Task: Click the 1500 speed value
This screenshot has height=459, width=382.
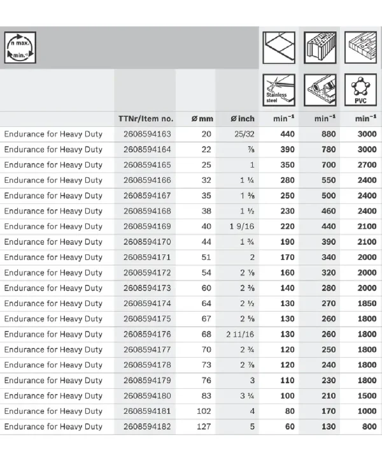Action: tap(367, 396)
